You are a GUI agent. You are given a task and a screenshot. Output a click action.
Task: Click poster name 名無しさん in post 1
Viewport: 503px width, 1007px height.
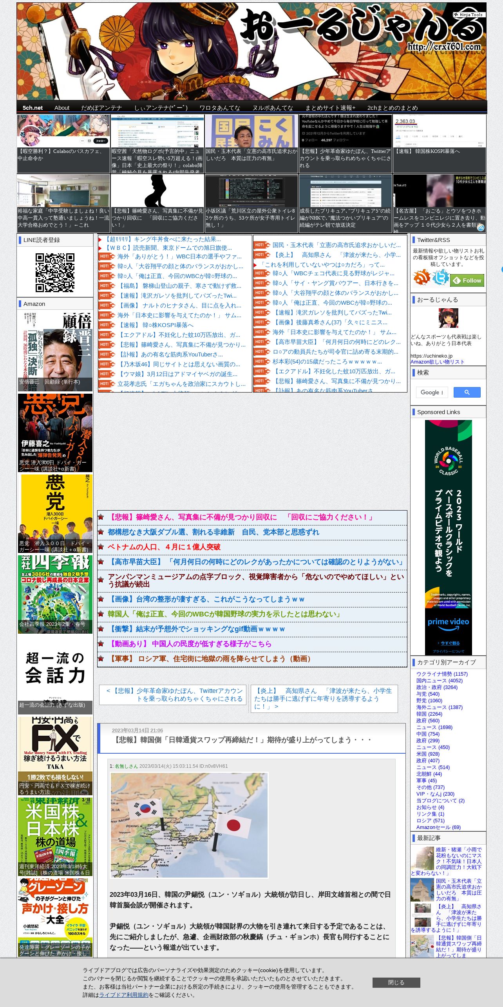coord(126,766)
